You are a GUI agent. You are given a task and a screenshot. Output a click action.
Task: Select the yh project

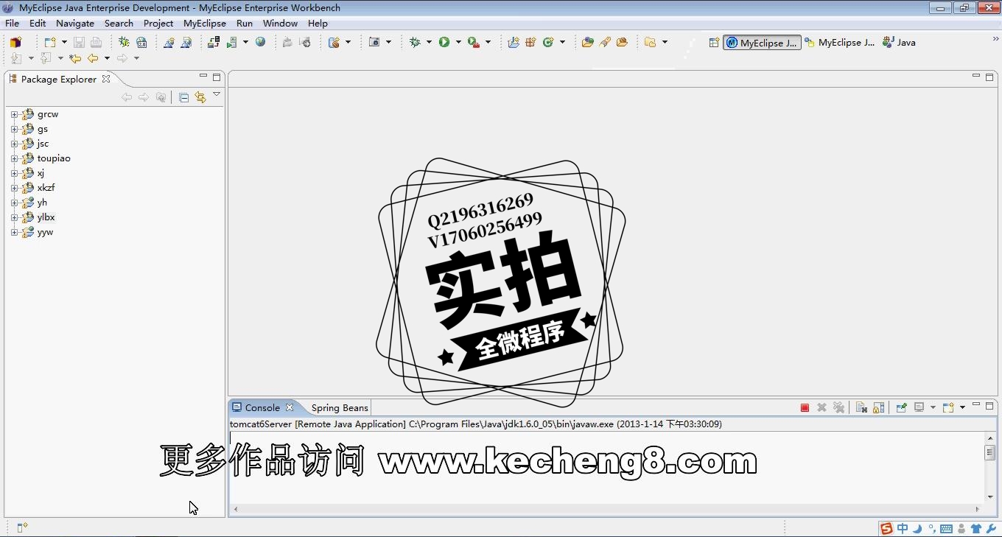pyautogui.click(x=42, y=203)
